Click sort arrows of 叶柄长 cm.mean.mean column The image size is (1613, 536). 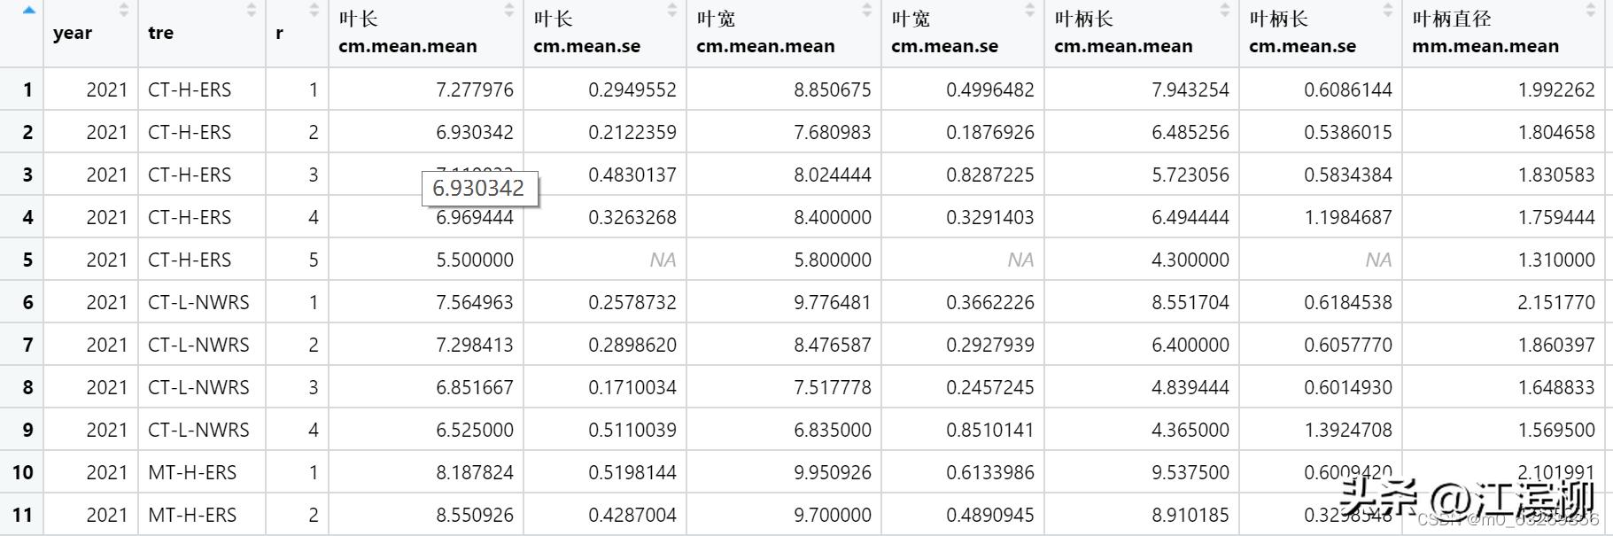1225,11
